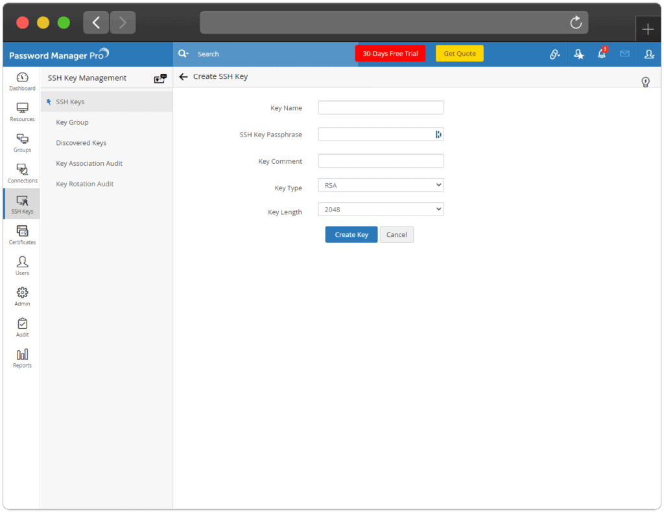Click the browser back arrow
The height and width of the screenshot is (512, 664).
coord(96,23)
